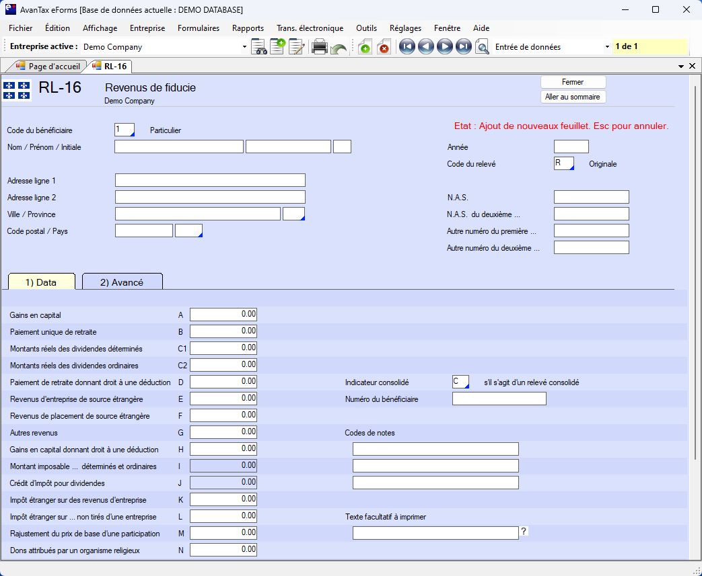Open the Entreprise active dropdown
Viewport: 702px width, 576px height.
[x=244, y=47]
